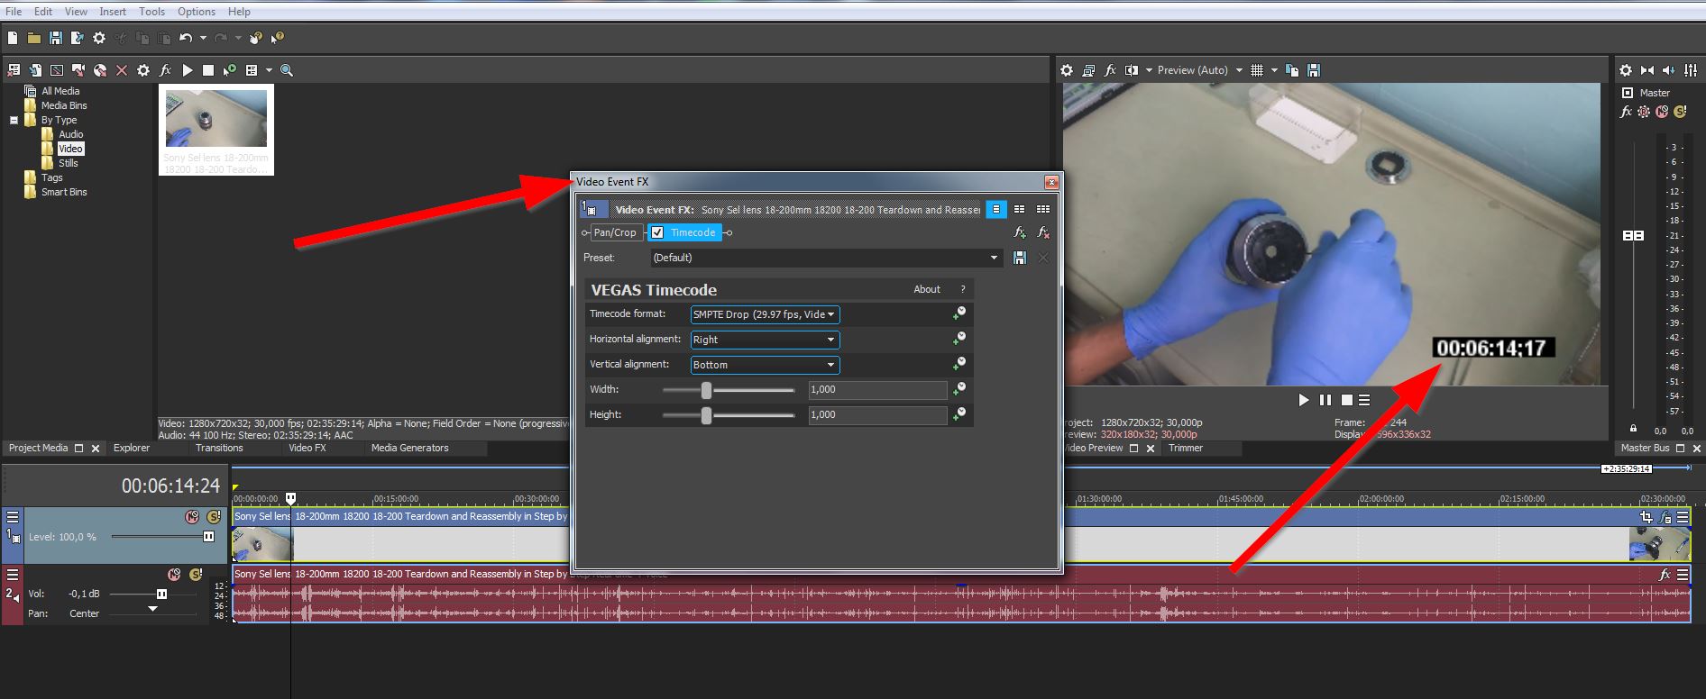The width and height of the screenshot is (1706, 699).
Task: Click the Pan/Crop button in FX chain
Action: [x=615, y=232]
